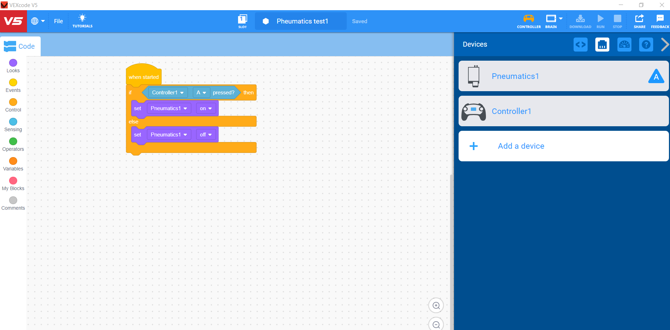Image resolution: width=670 pixels, height=330 pixels.
Task: Click the VEXcode V5 title bar icon
Action: pyautogui.click(x=4, y=5)
